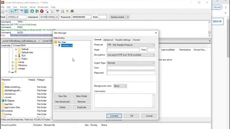Viewport: 230px width, 129px height.
Task: Select the My Sites folder
Action: 62,42
